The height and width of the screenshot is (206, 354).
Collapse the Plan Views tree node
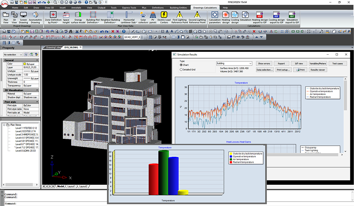[x=4, y=125]
